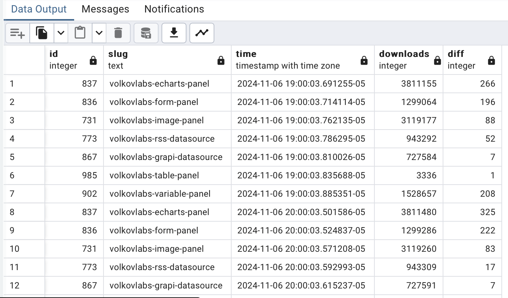Click time cell 2024-11-06 20:00:03.501586-05
The image size is (508, 298).
[x=303, y=212]
